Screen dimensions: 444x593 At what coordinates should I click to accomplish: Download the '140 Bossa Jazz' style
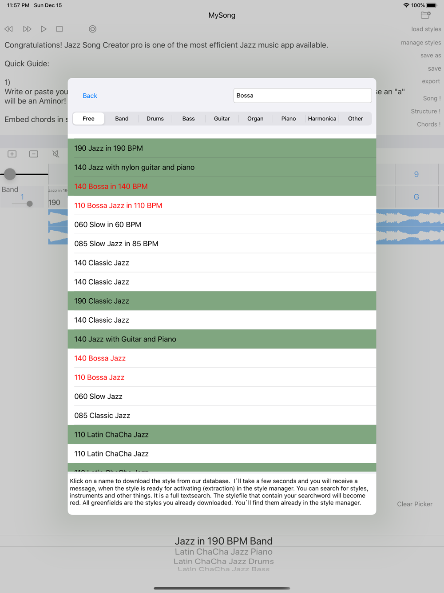222,358
